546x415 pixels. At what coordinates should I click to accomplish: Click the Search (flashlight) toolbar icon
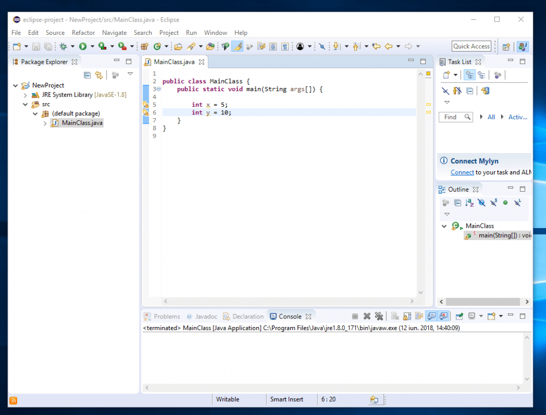pos(191,46)
